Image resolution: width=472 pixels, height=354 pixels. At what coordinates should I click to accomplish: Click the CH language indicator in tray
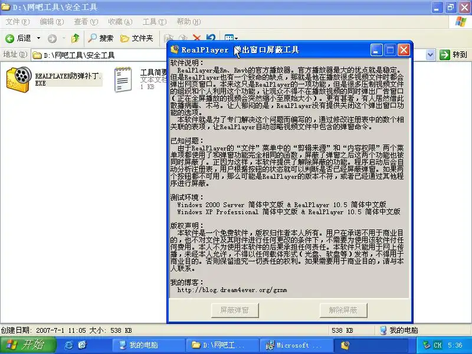point(437,345)
